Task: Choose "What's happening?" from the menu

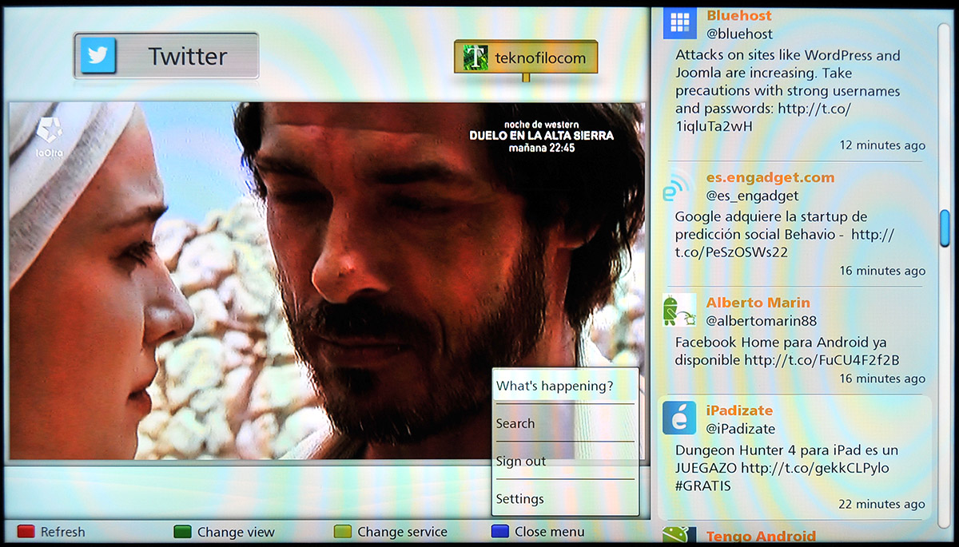Action: coord(555,386)
